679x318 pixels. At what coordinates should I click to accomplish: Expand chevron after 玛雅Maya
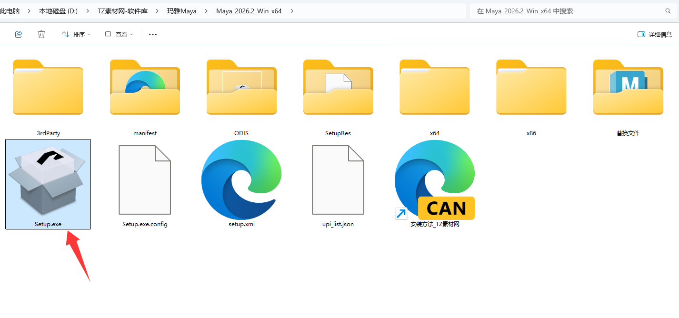pos(205,10)
